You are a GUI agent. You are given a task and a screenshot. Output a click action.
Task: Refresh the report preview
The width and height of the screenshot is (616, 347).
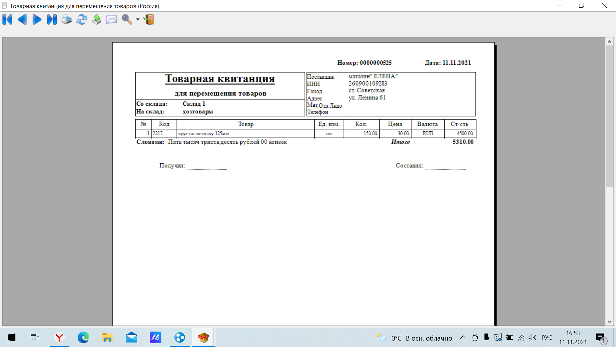tap(82, 20)
